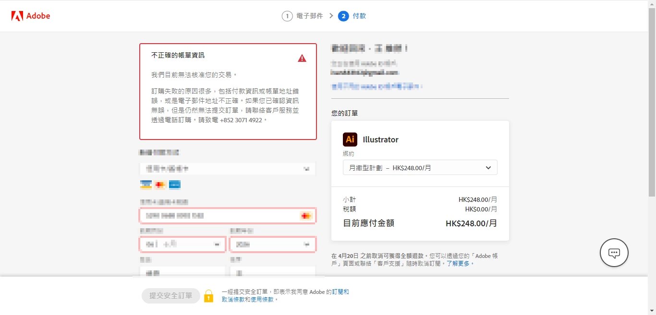Screen dimensions: 656x315
Task: Click the Visa card logo under payment method
Action: coord(146,185)
